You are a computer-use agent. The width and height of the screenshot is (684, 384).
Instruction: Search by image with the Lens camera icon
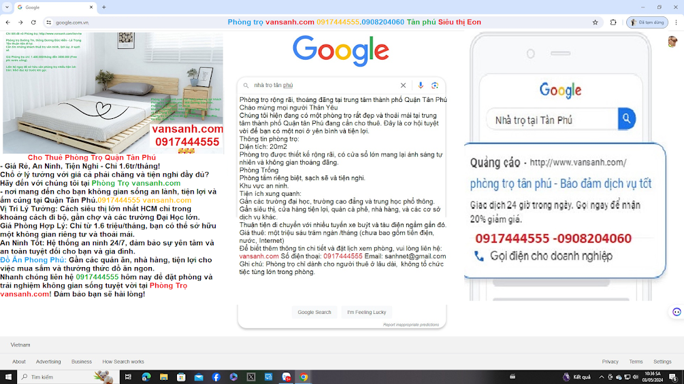[x=435, y=86]
